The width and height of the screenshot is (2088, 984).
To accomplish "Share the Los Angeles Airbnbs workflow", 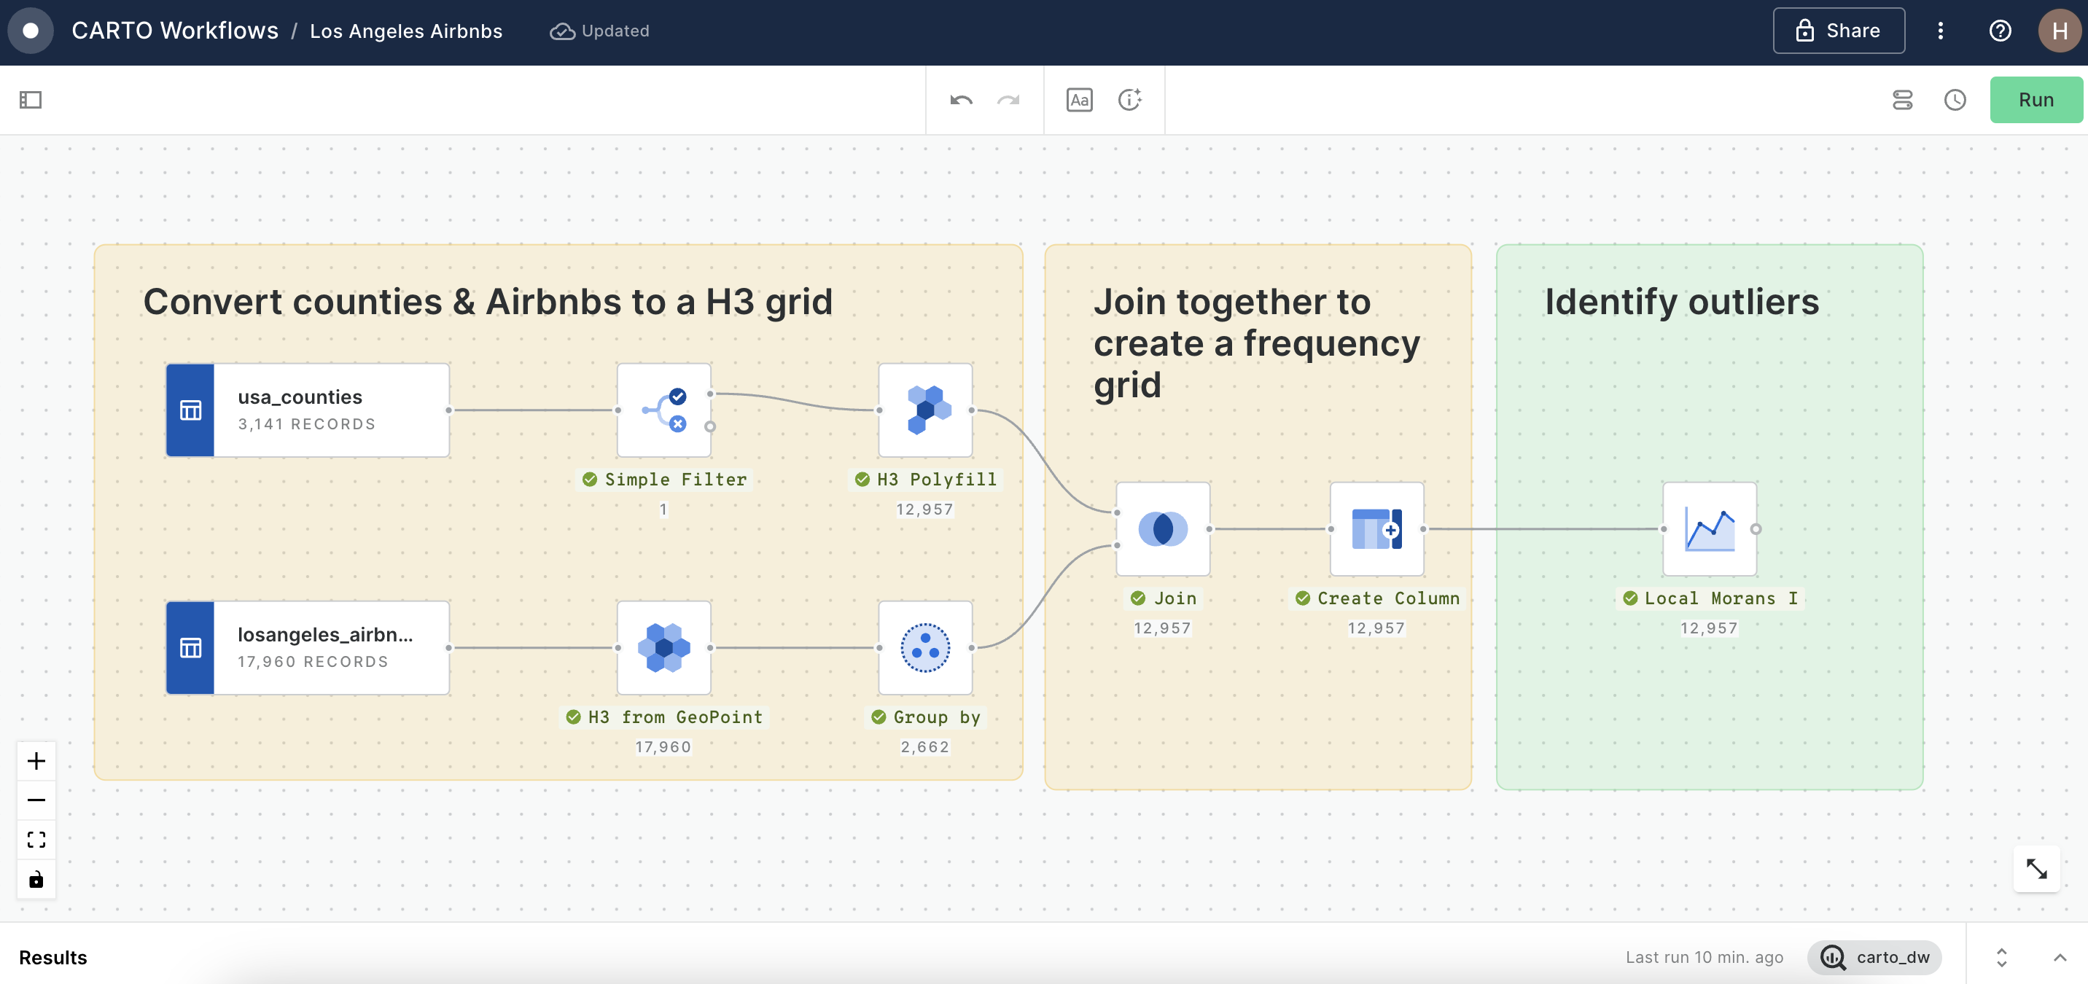I will click(x=1839, y=30).
